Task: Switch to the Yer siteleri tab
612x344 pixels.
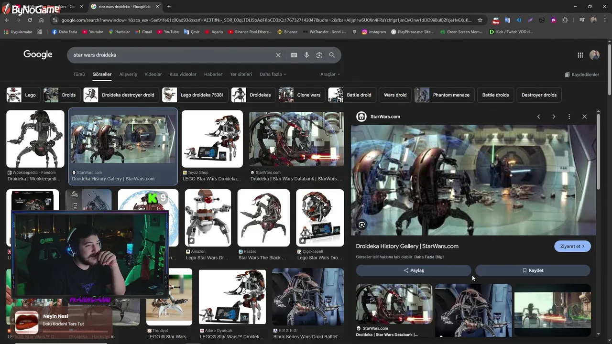Action: pyautogui.click(x=241, y=75)
